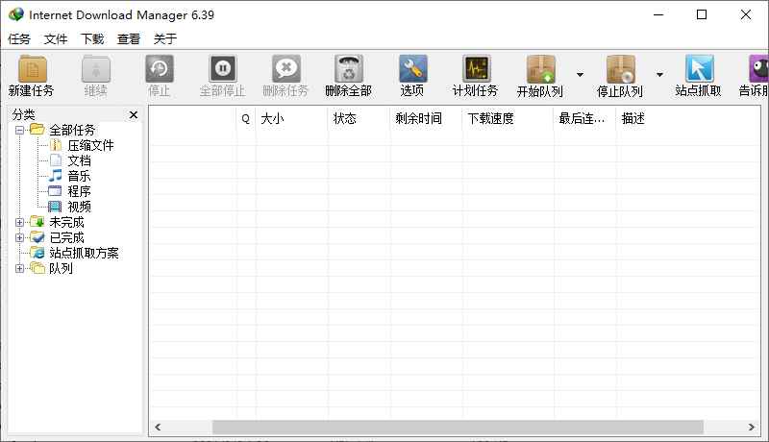Select 程序 text in tree
The image size is (769, 442).
(79, 191)
